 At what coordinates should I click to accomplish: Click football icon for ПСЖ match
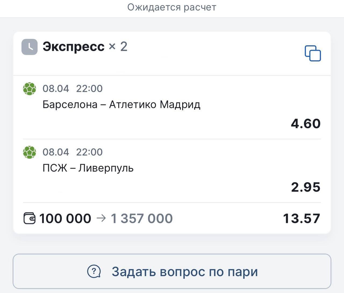(x=30, y=152)
